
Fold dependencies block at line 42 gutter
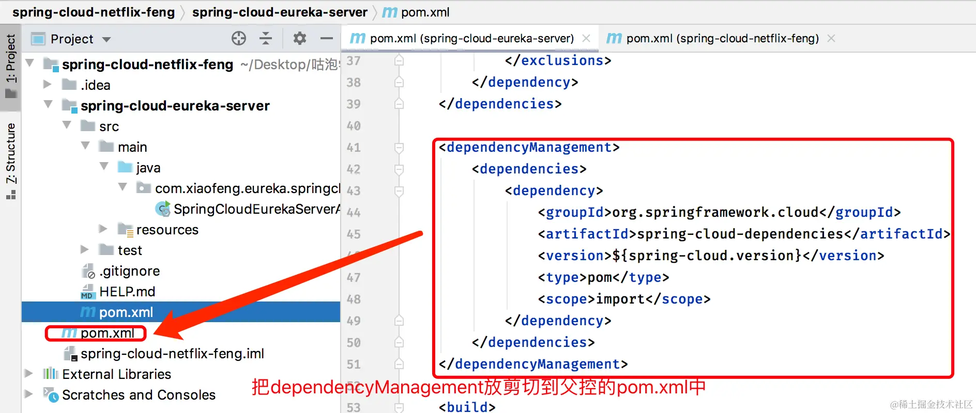399,169
